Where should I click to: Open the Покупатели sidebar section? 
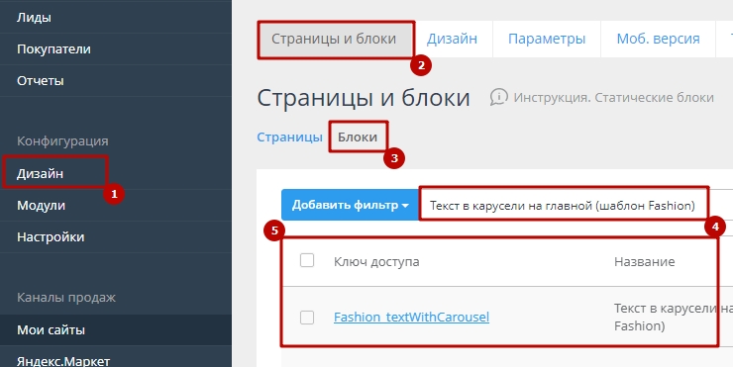pyautogui.click(x=53, y=49)
